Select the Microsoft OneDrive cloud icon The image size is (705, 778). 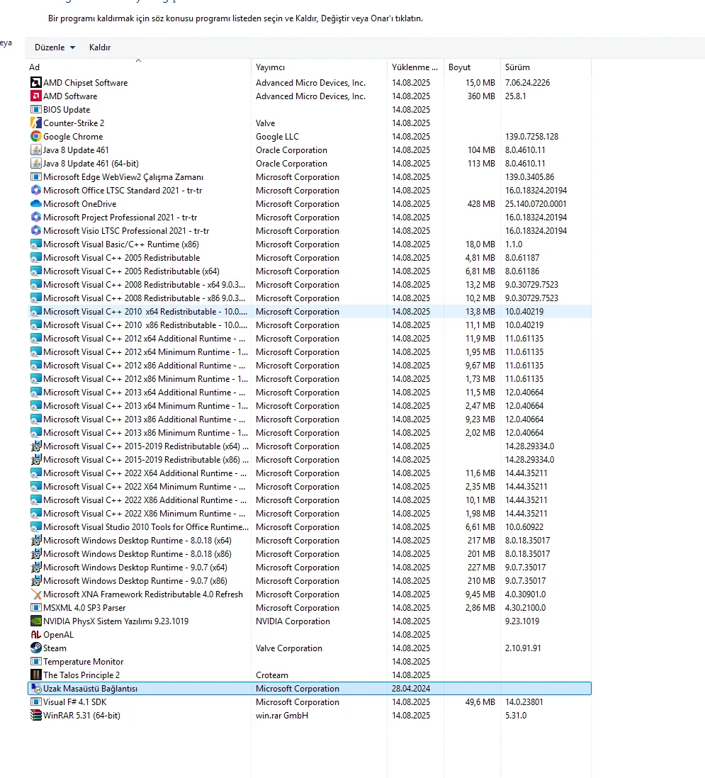coord(35,203)
